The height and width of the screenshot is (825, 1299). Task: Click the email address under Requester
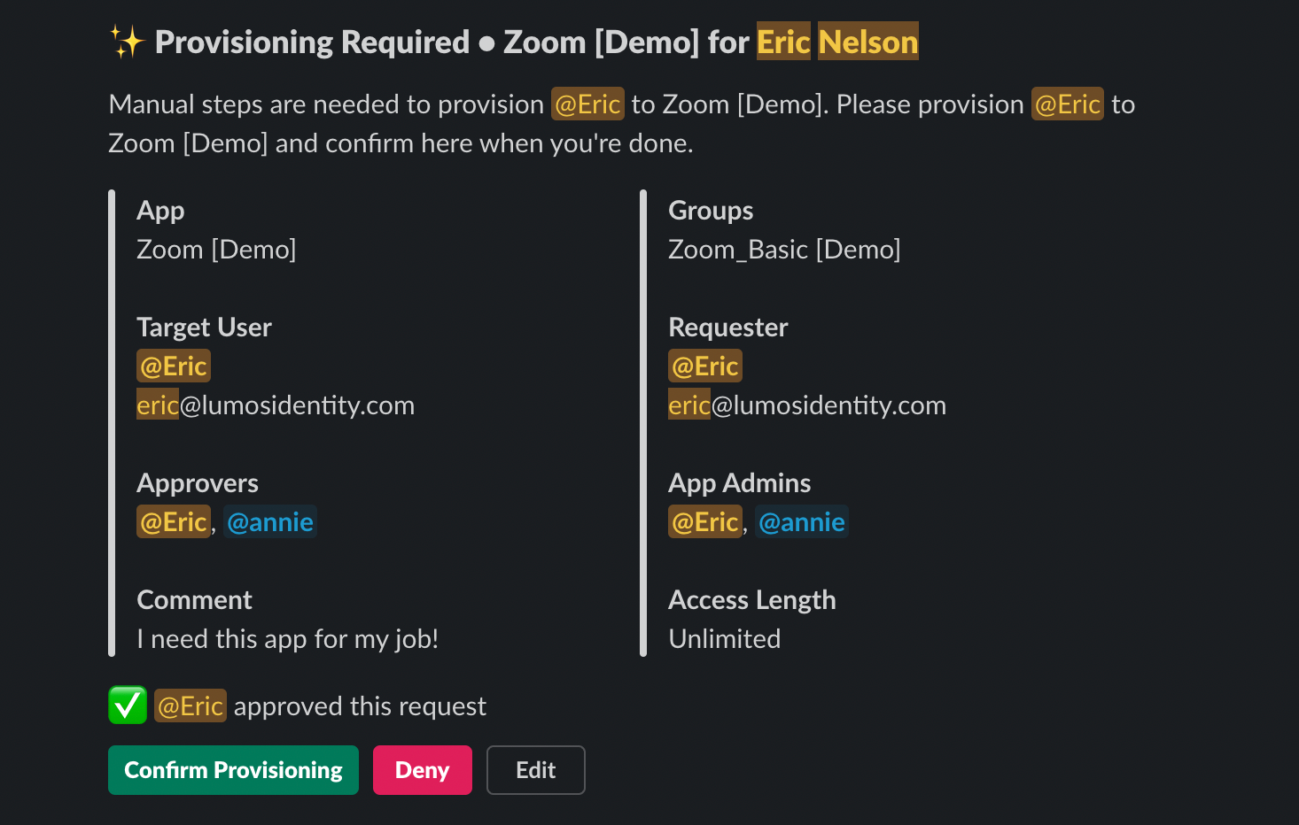coord(807,405)
